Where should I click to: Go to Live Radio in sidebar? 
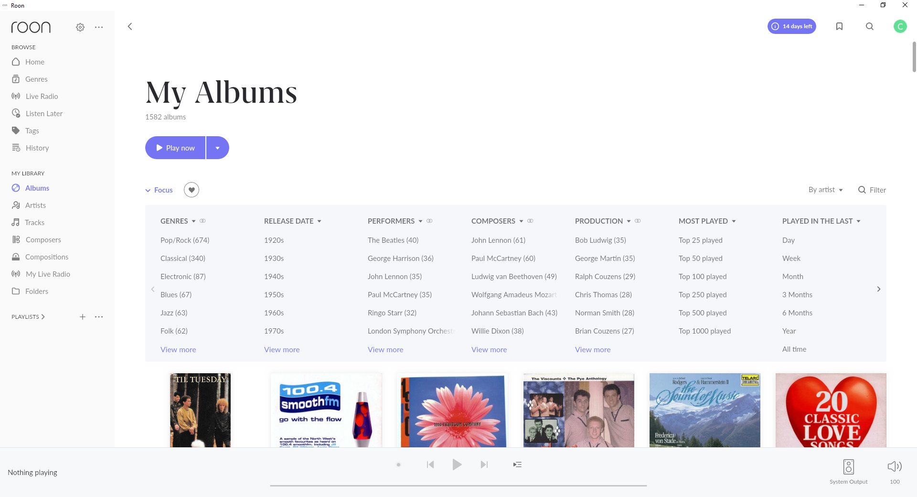pos(42,96)
